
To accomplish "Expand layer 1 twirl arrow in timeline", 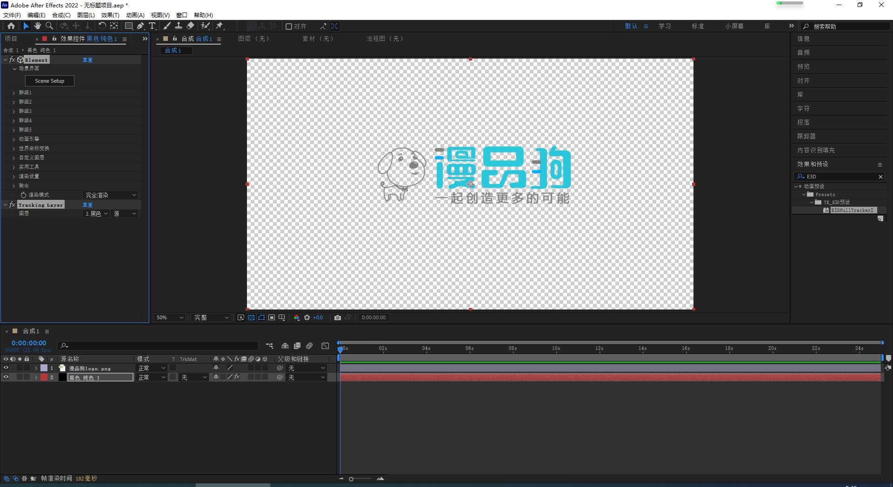I will (36, 368).
